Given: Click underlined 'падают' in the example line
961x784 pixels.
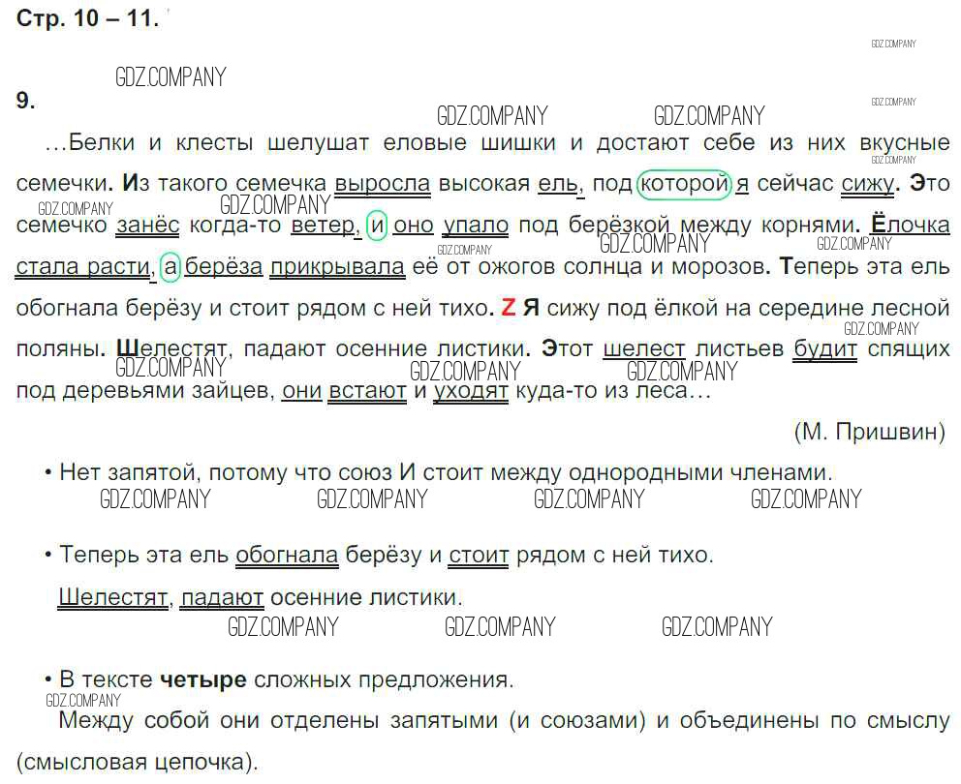Looking at the screenshot, I should 222,597.
